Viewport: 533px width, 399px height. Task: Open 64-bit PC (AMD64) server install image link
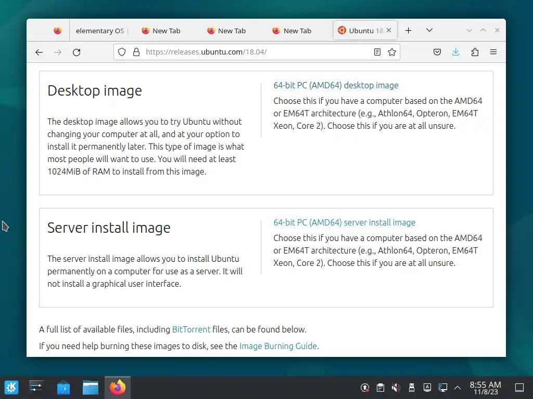345,222
